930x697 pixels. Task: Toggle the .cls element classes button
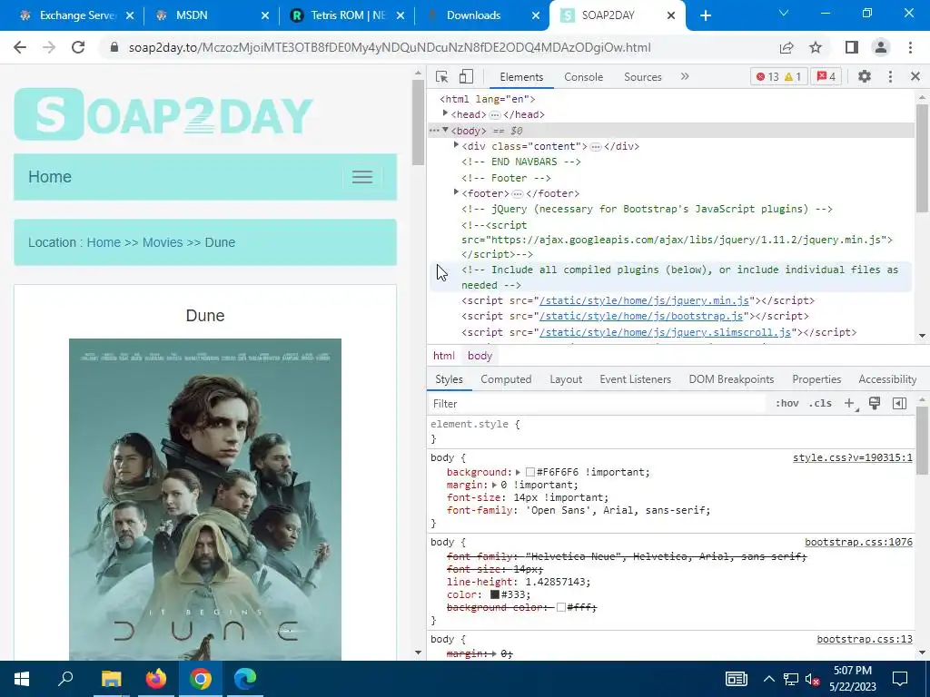820,404
